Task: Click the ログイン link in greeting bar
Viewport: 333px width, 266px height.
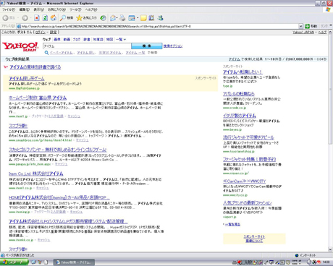Action: click(41, 32)
